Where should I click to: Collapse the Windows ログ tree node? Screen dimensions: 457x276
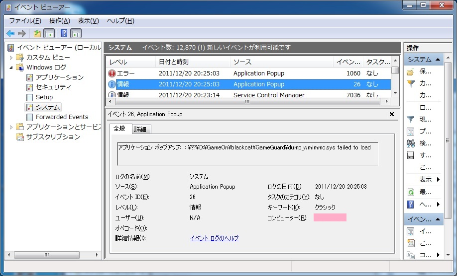tap(11, 68)
